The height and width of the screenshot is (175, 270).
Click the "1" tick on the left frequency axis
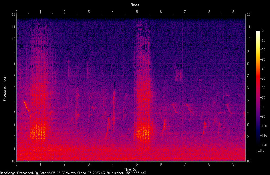point(14,149)
